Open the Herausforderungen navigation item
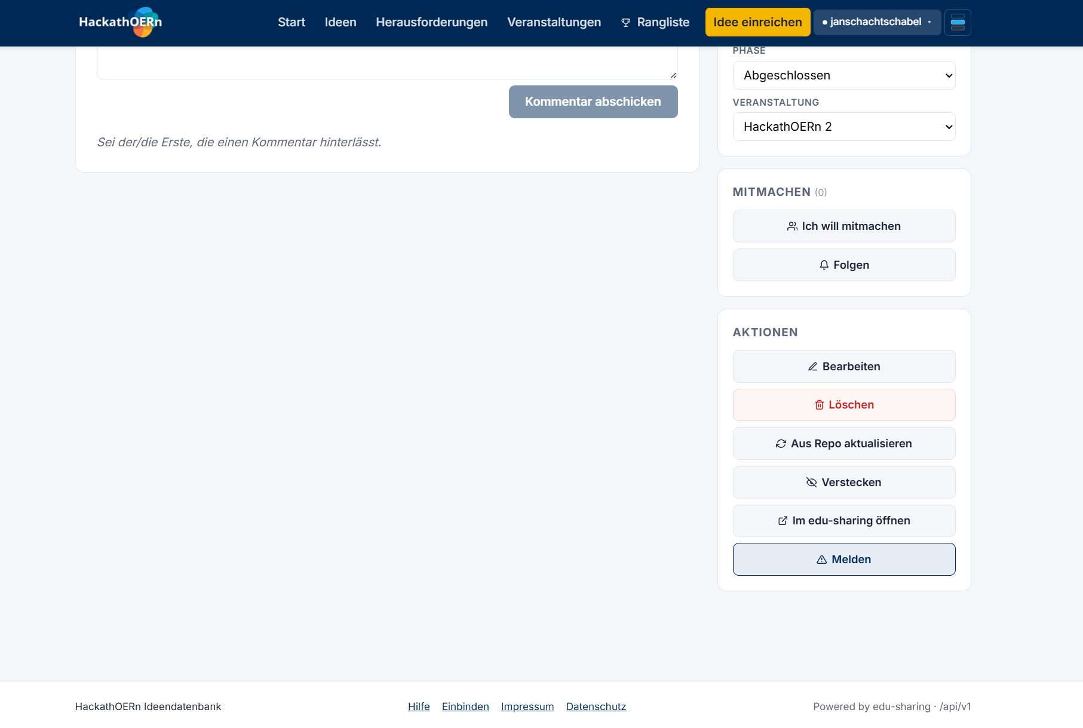 point(432,22)
